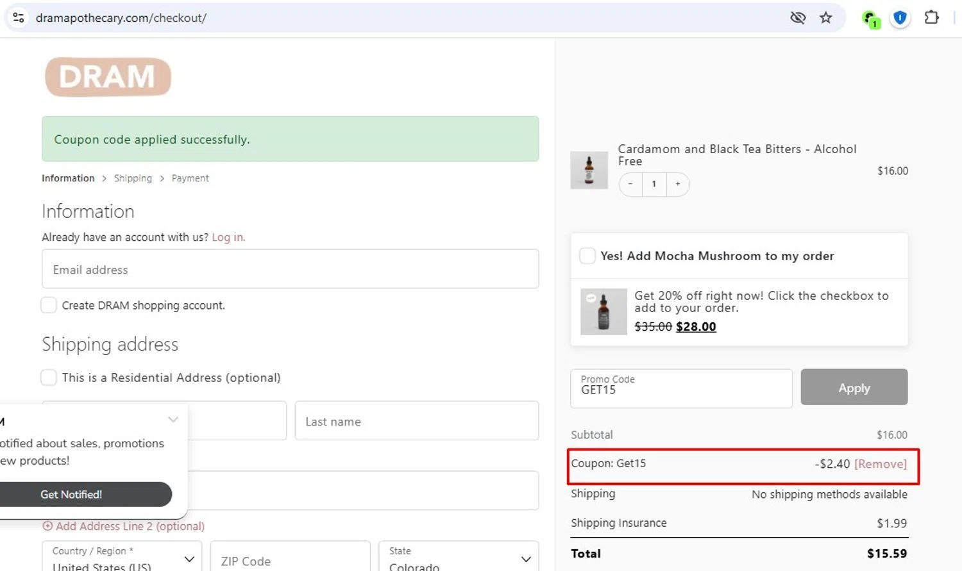Click the Promo Code field containing GET15
962x571 pixels.
coord(681,388)
